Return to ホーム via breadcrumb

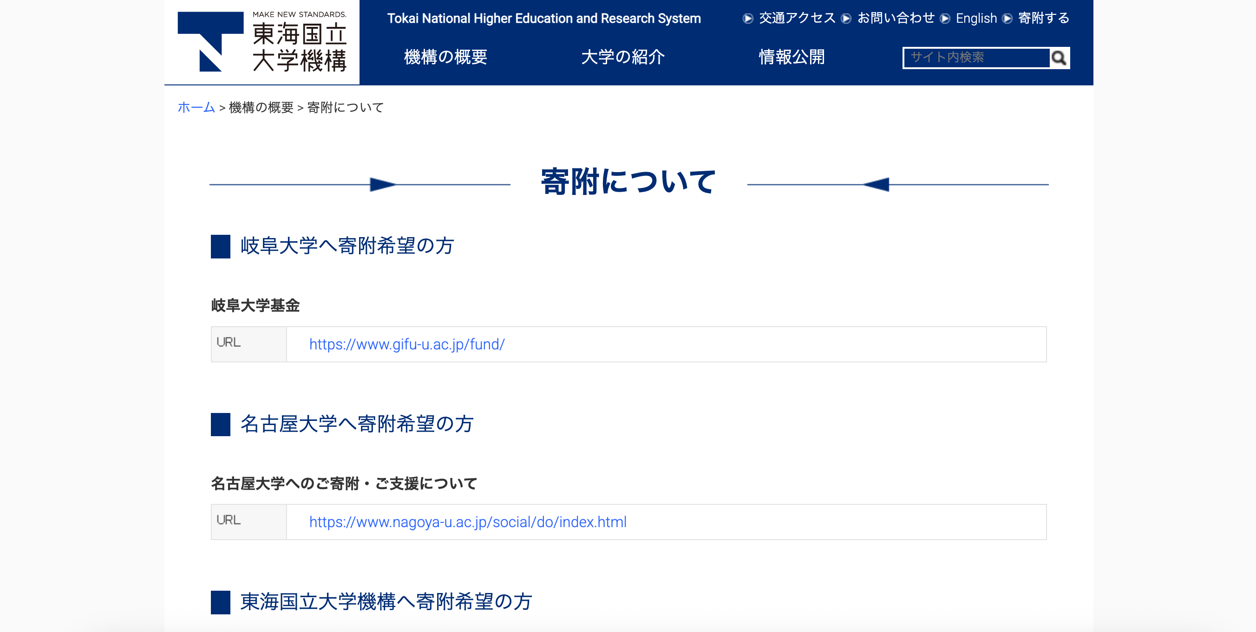coord(196,107)
